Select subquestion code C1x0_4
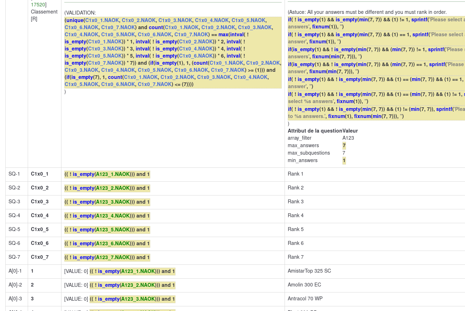465x311 pixels. 40,215
